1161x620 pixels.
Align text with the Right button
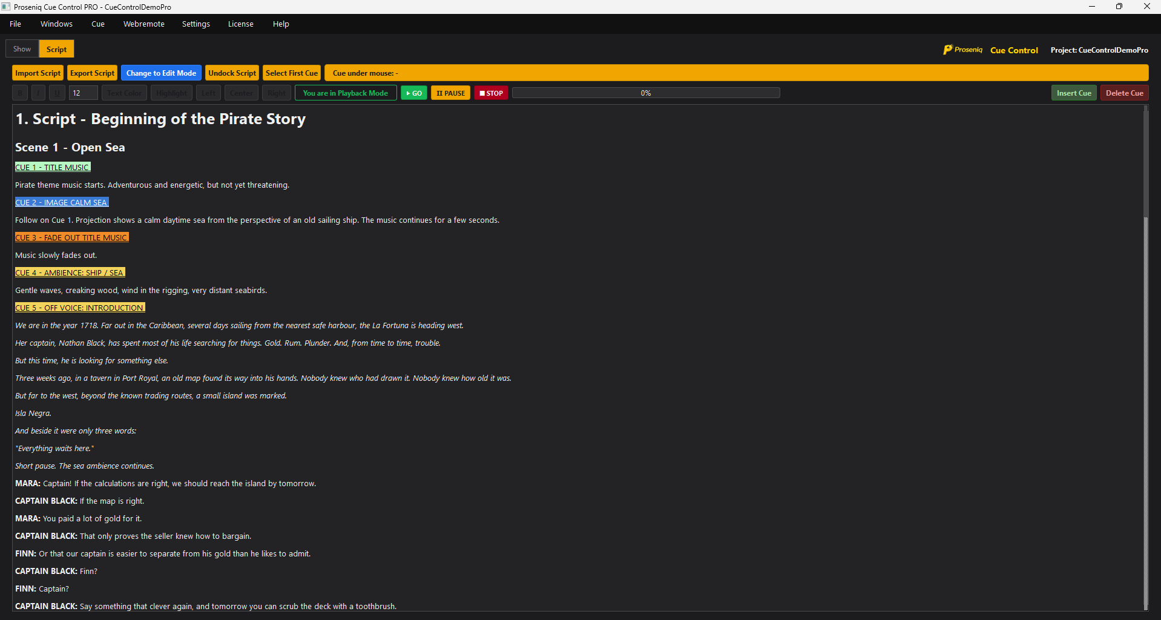pos(277,93)
